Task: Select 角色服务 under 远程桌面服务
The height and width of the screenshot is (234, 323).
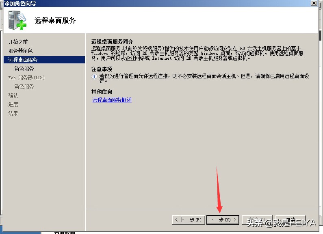Action: click(24, 69)
